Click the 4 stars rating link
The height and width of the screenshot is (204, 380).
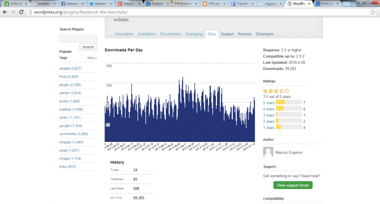coord(269,109)
